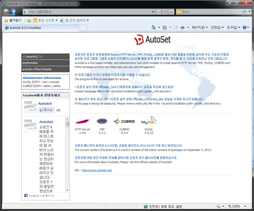Click the Internet Explorer title bar icon
Image resolution: width=254 pixels, height=211 pixels.
[4, 3]
